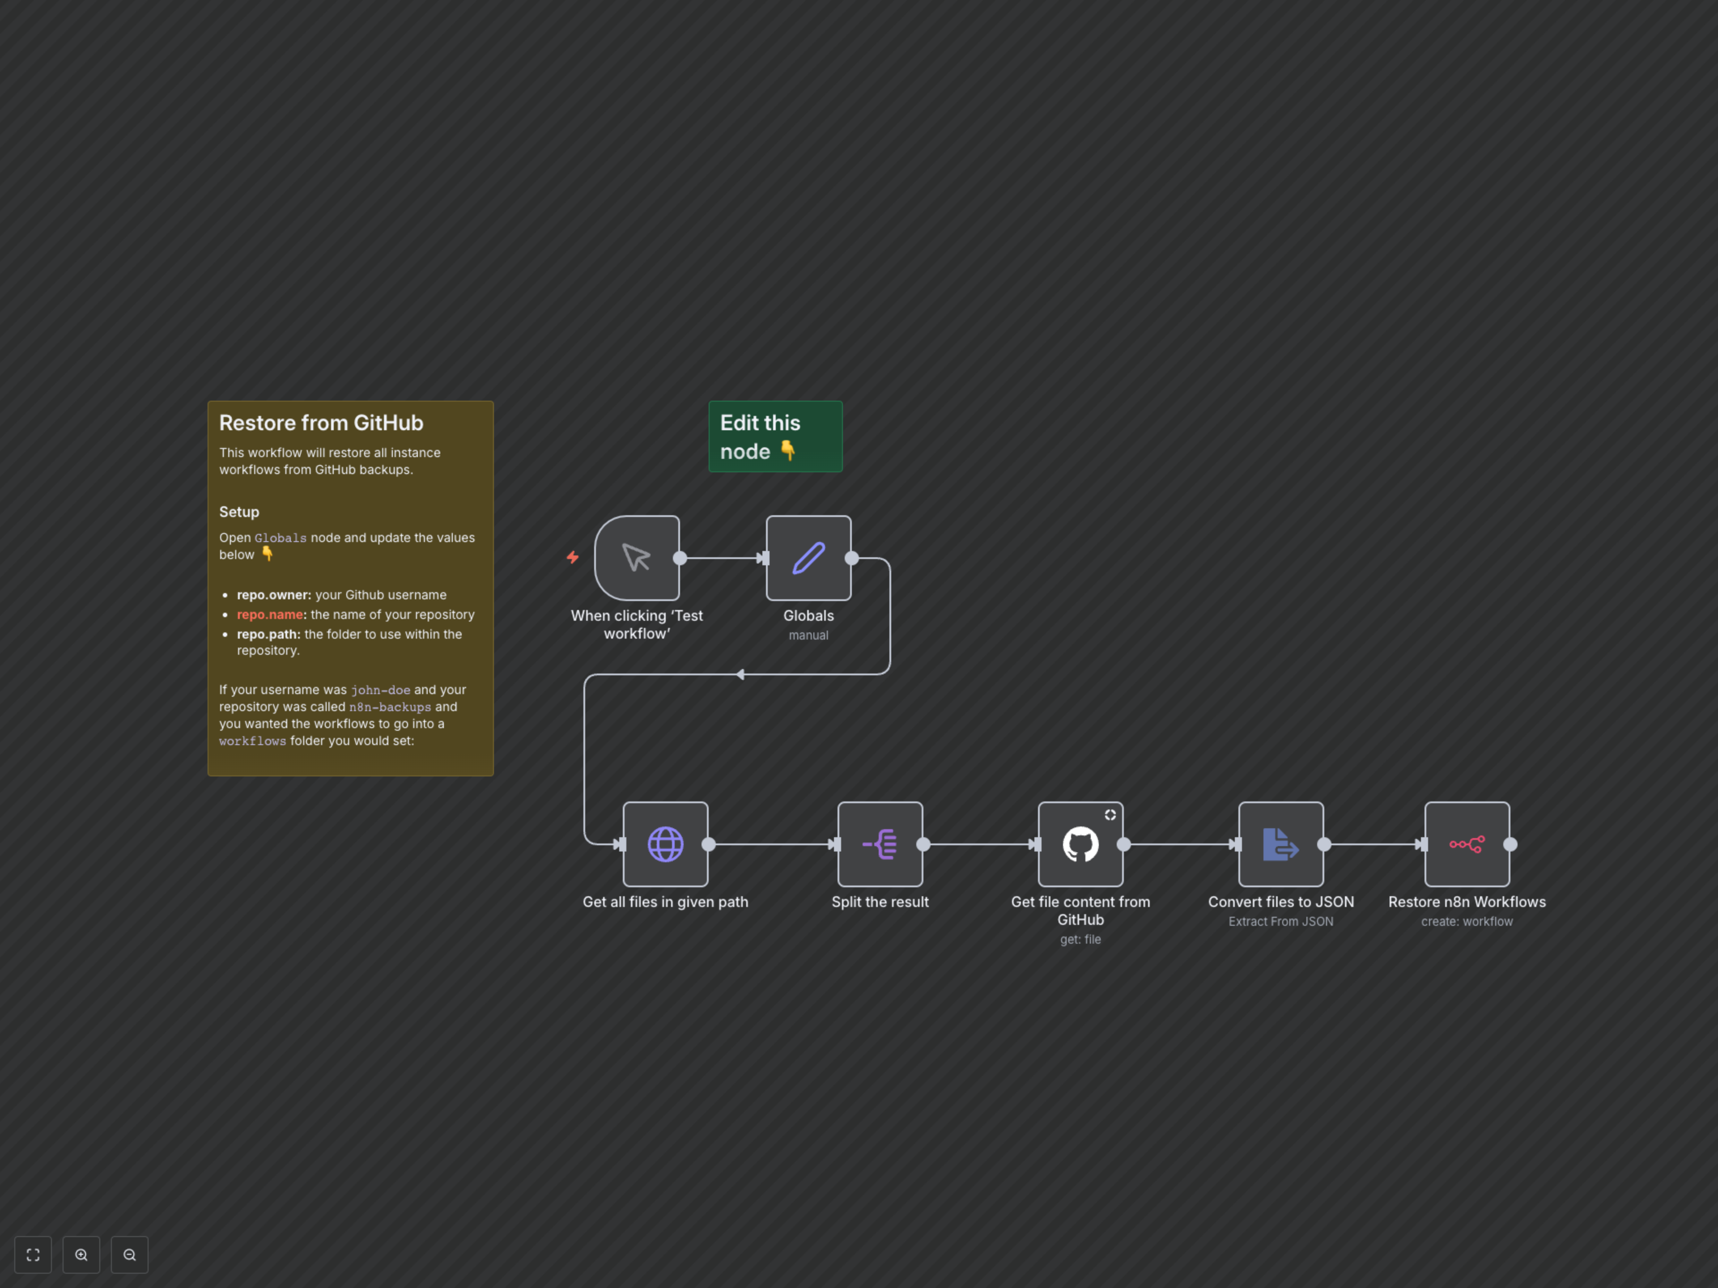The height and width of the screenshot is (1288, 1718).
Task: Click the Get all files in given path label
Action: (665, 901)
